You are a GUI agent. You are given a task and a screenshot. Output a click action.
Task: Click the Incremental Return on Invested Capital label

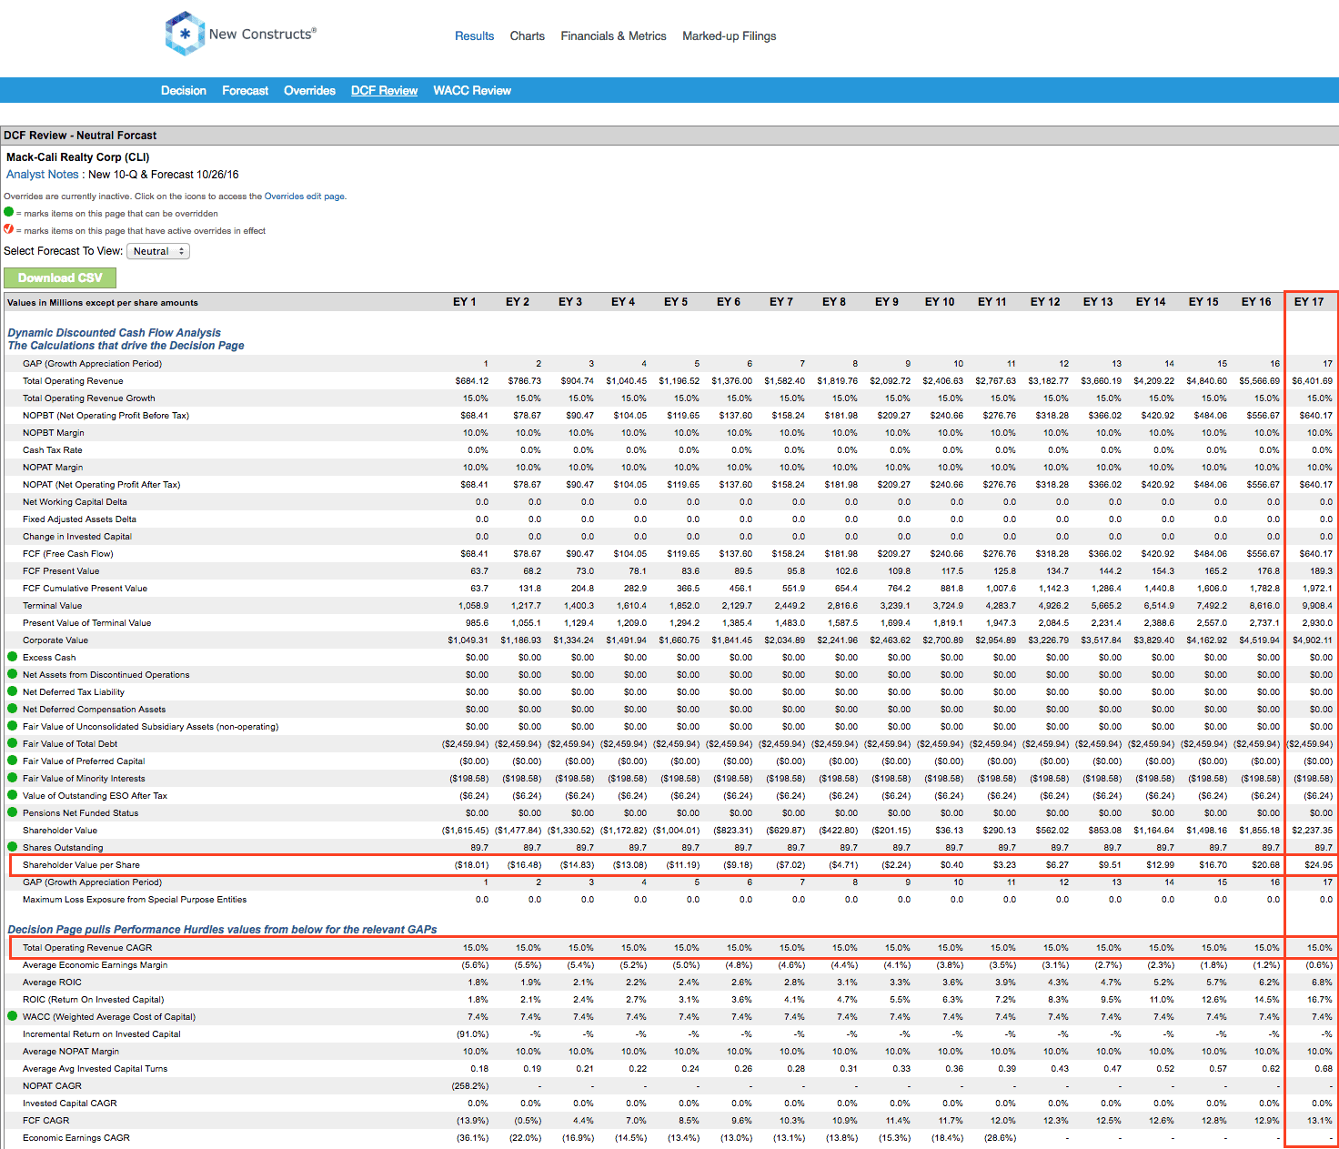(x=102, y=1034)
